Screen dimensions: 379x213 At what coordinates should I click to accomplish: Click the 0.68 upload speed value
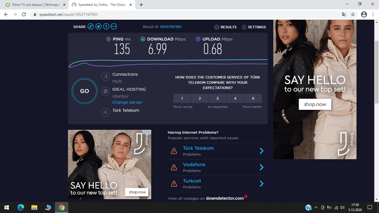213,49
